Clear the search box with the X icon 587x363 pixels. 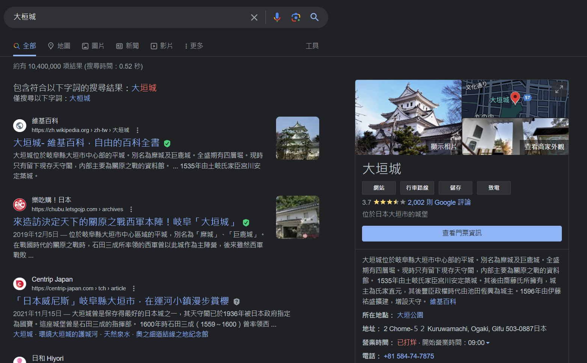254,17
